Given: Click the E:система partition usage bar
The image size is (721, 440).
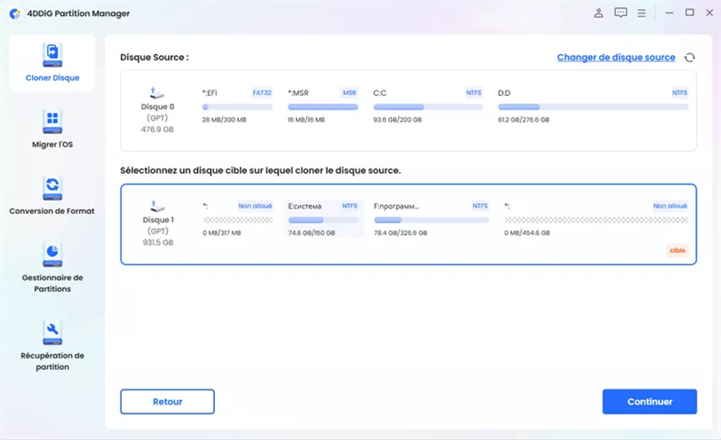Looking at the screenshot, I should coord(323,221).
